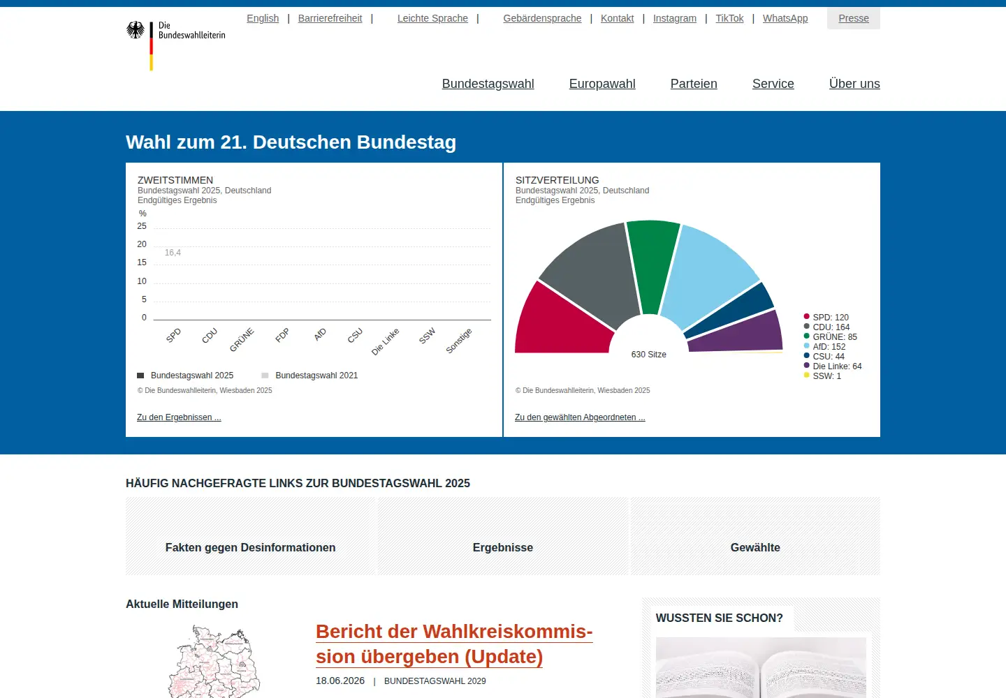Open the Europawahl menu
Image resolution: width=1006 pixels, height=698 pixels.
coord(602,84)
